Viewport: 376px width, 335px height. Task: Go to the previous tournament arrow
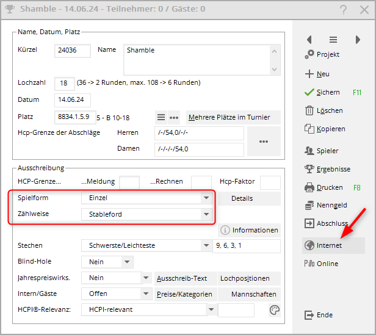(x=309, y=39)
